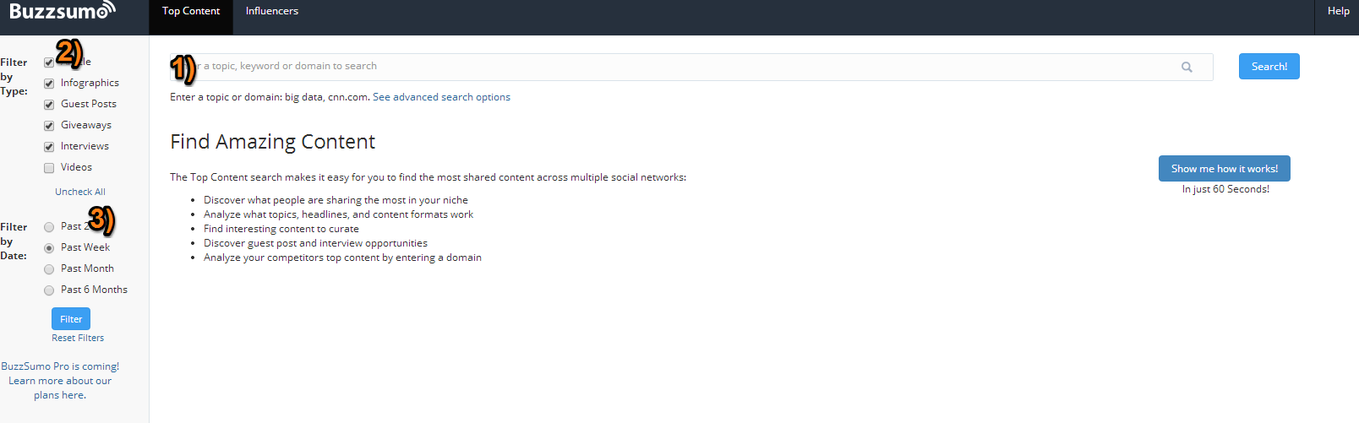
Task: Choose the Past Month date filter
Action: pos(49,269)
